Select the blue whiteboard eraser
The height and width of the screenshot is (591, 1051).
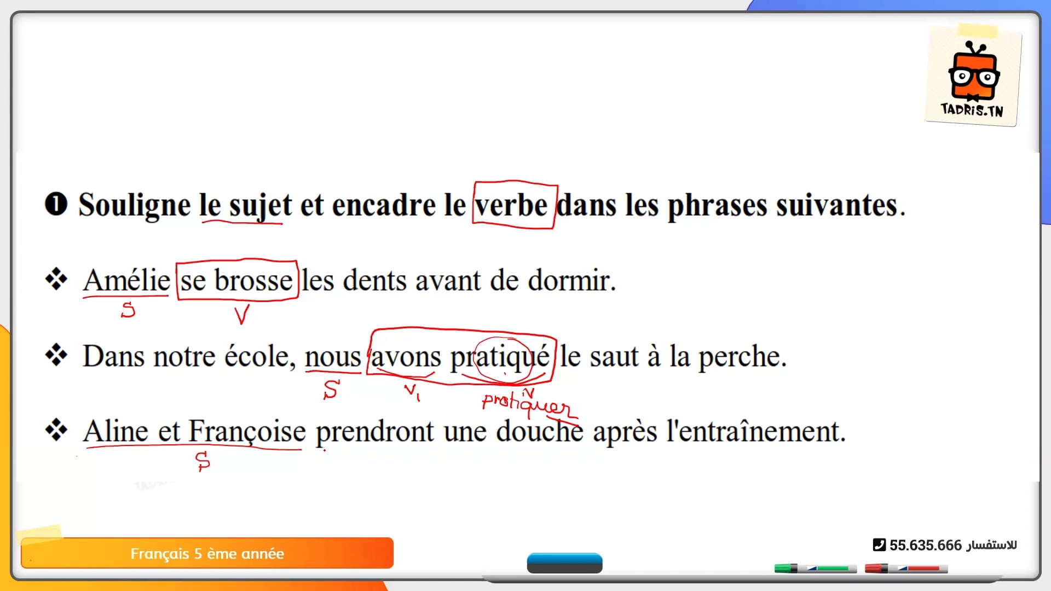[x=564, y=563]
